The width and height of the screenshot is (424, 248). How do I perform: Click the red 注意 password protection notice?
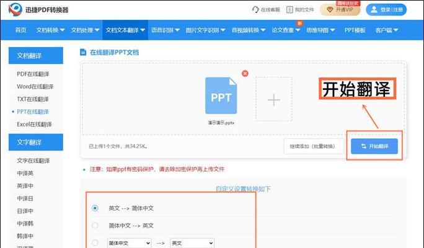coord(157,169)
